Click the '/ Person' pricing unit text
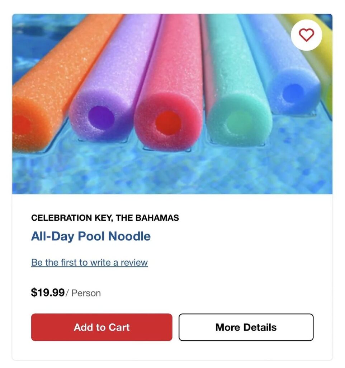This screenshot has width=345, height=368. pyautogui.click(x=84, y=293)
